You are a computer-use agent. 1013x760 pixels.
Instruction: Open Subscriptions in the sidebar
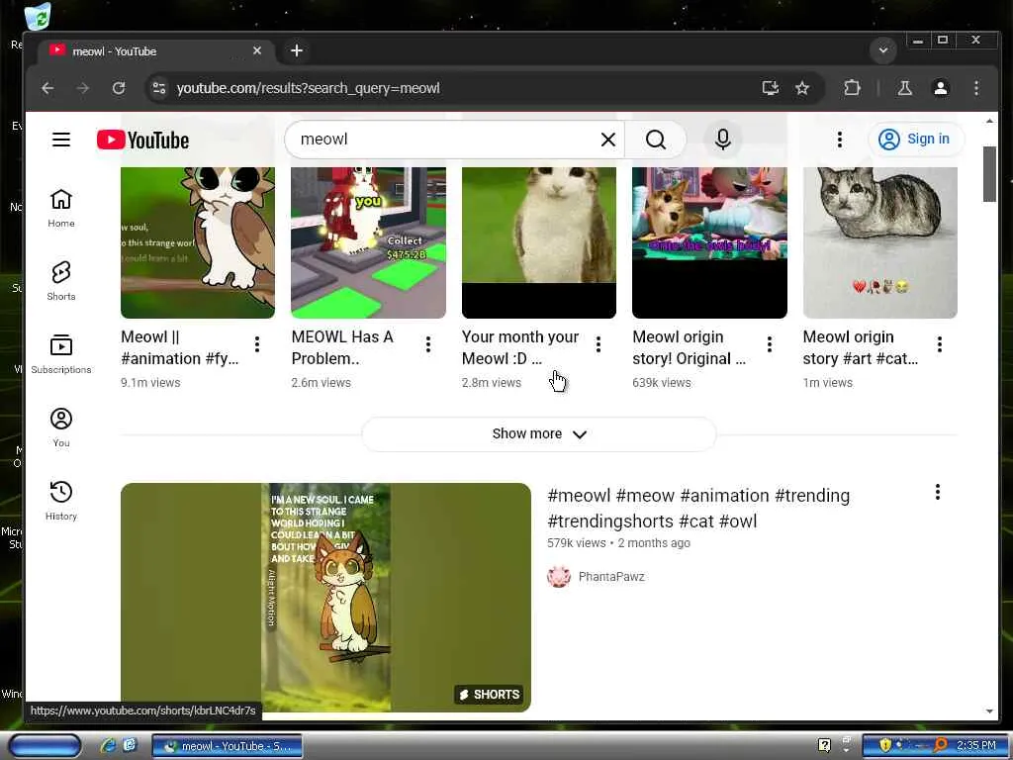(60, 354)
